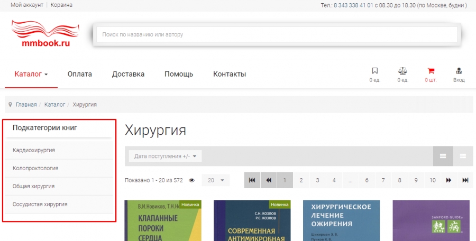The image size is (476, 241).
Task: Go to page 2 in pagination
Action: (301, 180)
